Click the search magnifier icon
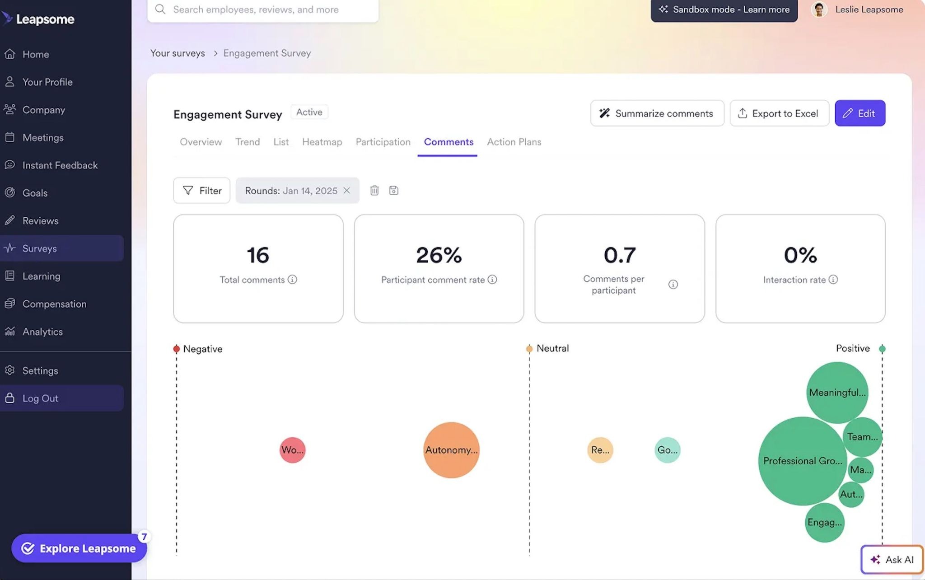 [x=160, y=9]
